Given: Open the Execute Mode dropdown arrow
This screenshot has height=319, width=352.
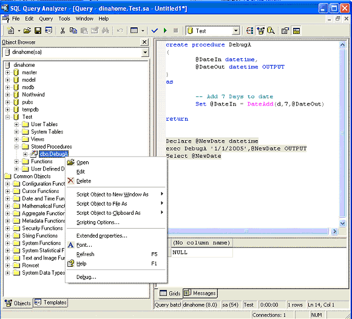Looking at the screenshot, I should click(x=143, y=31).
